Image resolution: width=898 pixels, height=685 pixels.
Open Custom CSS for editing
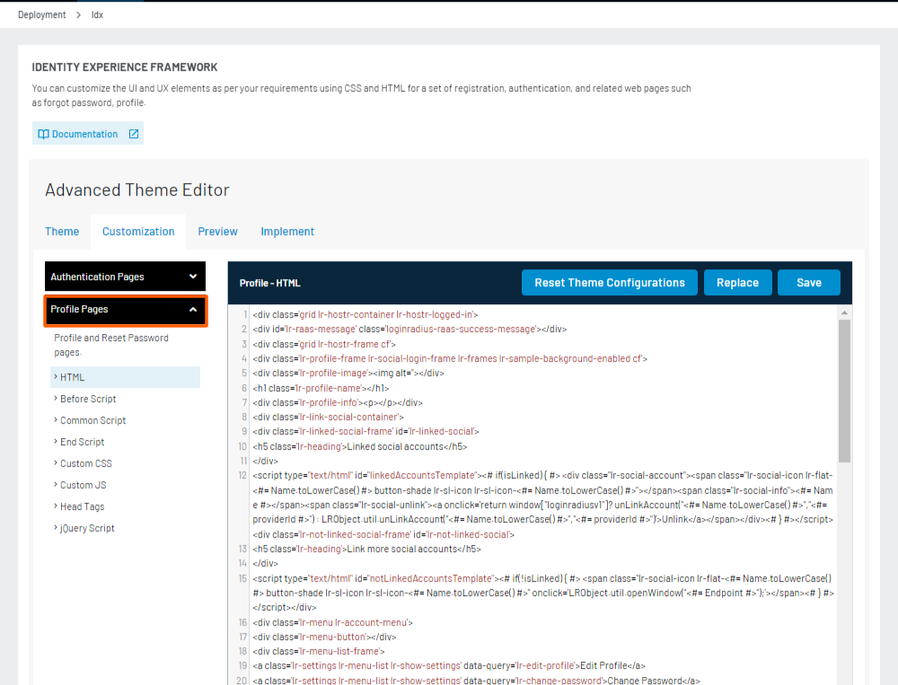point(86,462)
